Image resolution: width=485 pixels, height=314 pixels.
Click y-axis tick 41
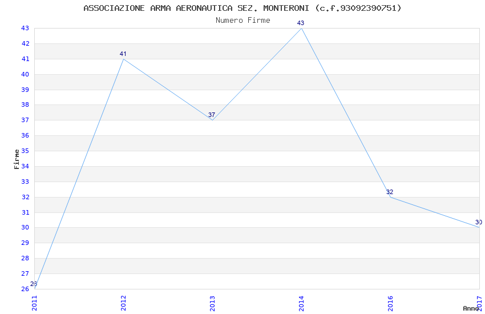coord(25,59)
